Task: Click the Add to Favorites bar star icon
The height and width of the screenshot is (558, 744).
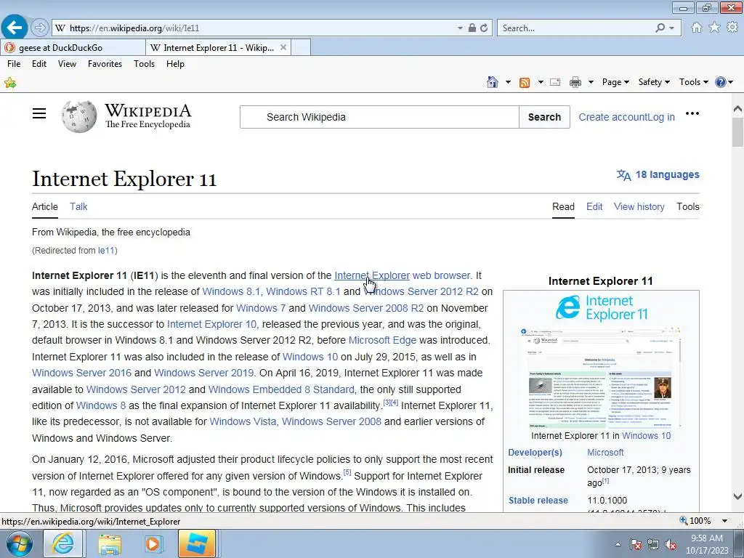Action: click(x=10, y=83)
